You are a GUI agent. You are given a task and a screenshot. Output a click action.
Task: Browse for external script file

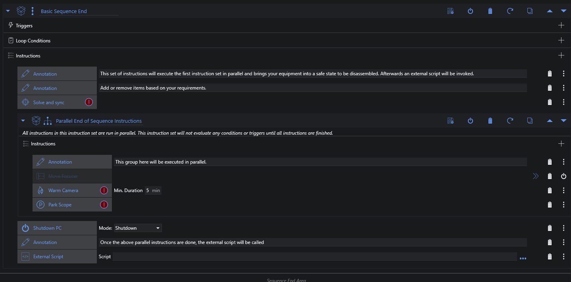[523, 258]
